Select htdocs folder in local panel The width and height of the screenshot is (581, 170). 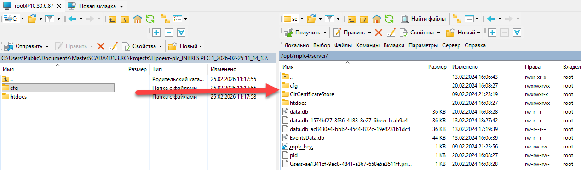point(14,97)
